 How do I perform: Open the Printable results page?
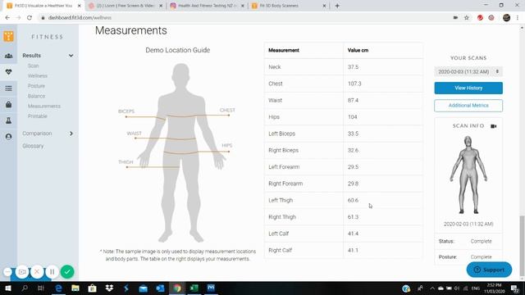point(38,116)
